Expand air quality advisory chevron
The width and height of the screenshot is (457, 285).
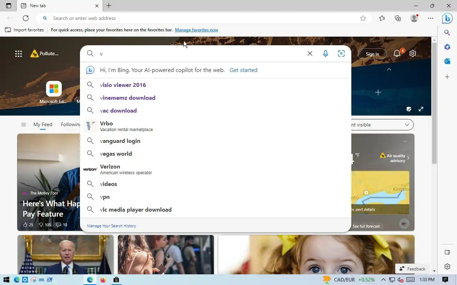[x=408, y=158]
